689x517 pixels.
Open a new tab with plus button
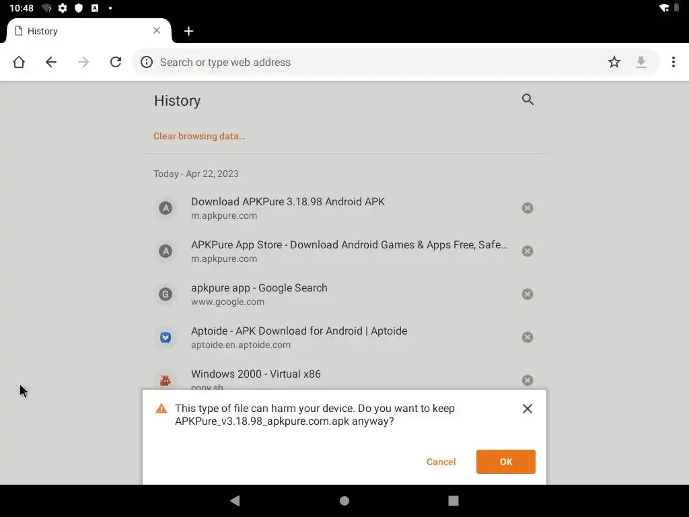tap(188, 31)
